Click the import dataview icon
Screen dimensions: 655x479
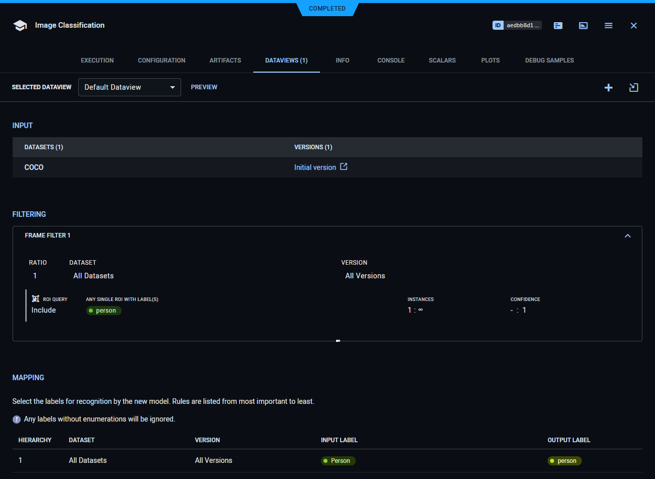[634, 87]
